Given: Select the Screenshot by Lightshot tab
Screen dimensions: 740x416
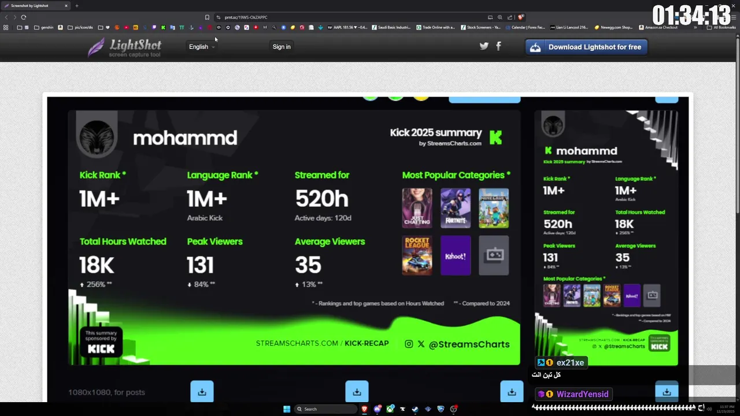Looking at the screenshot, I should [x=35, y=6].
